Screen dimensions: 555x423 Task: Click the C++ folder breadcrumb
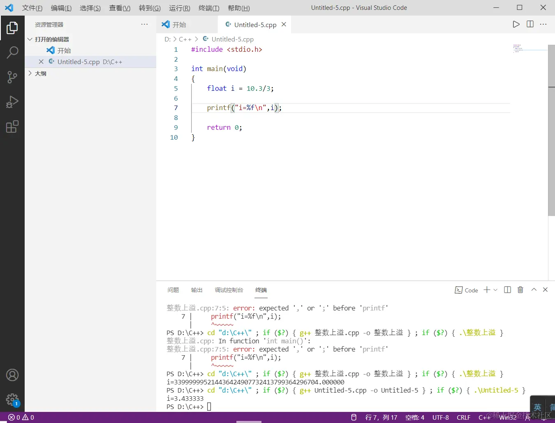tap(185, 39)
